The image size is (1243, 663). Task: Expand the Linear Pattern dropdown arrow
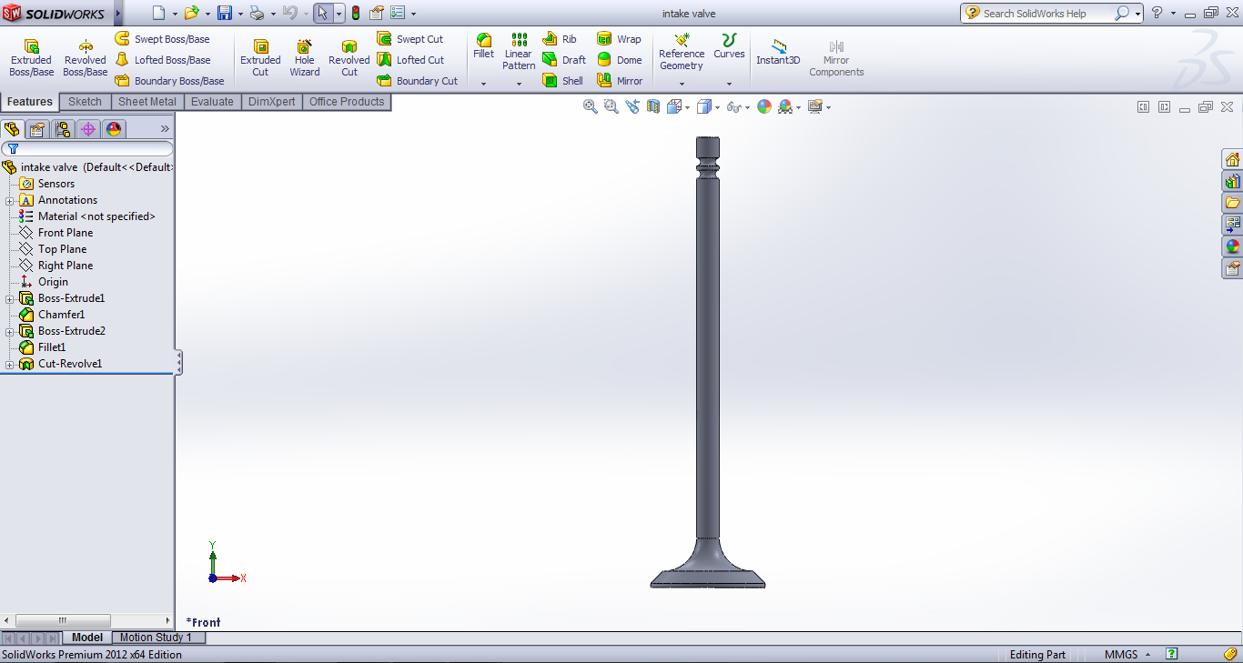coord(519,84)
